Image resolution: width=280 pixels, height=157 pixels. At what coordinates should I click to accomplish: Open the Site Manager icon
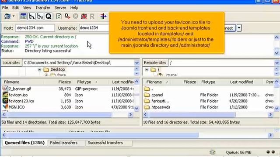[7, 17]
